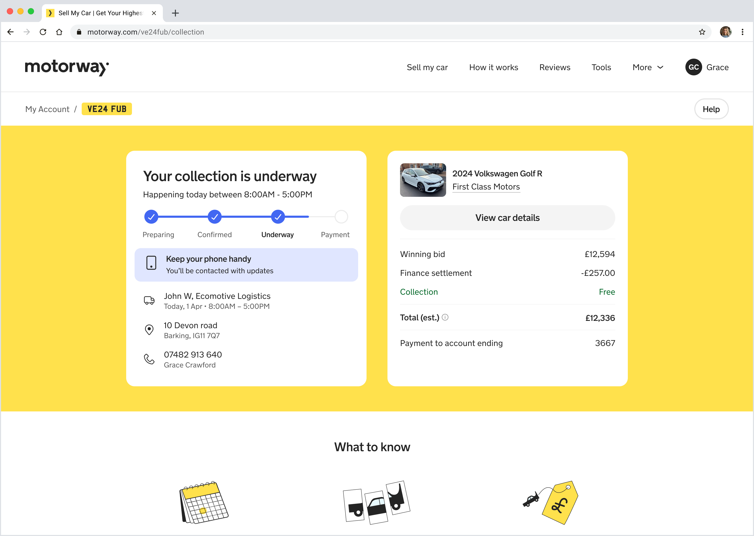The image size is (754, 536).
Task: Click the Volkswagen Golf R thumbnail
Action: click(423, 180)
